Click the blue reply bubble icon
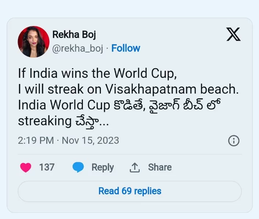This screenshot has width=259, height=219. click(78, 167)
